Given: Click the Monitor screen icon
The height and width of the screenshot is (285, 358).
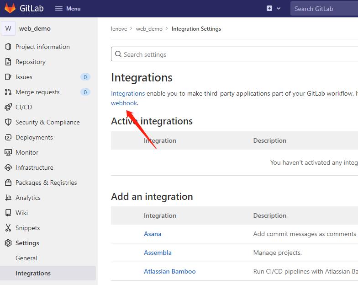Looking at the screenshot, I should point(8,152).
